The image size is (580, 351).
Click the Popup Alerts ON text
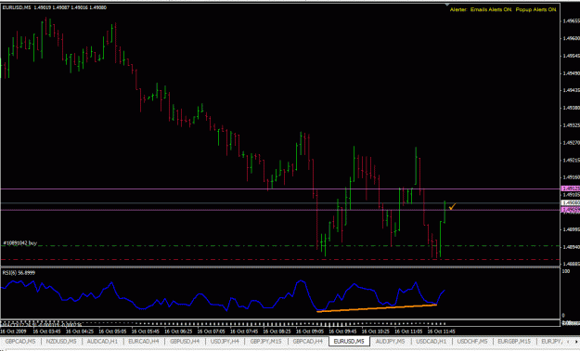pos(535,9)
